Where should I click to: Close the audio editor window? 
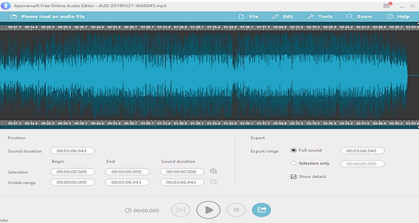[412, 6]
